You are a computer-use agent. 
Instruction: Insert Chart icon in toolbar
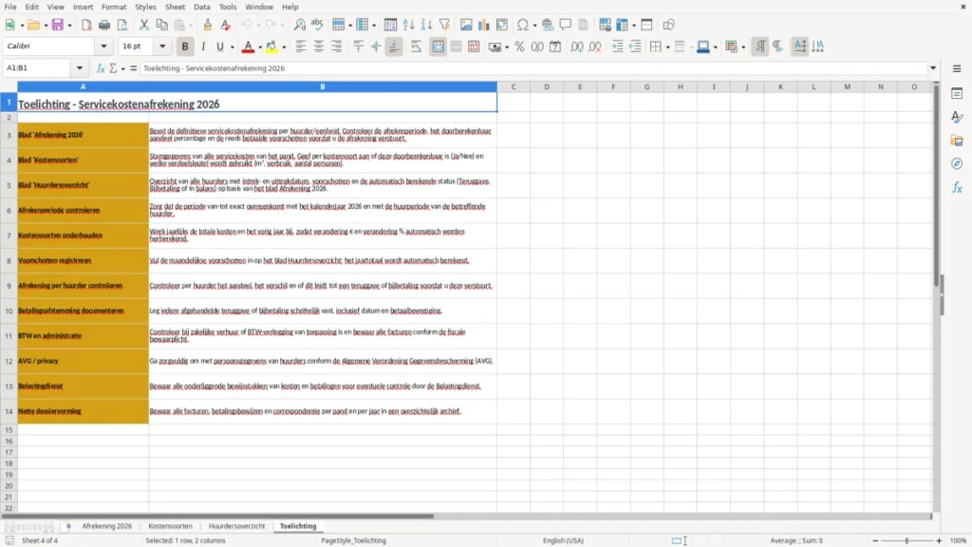pos(484,25)
